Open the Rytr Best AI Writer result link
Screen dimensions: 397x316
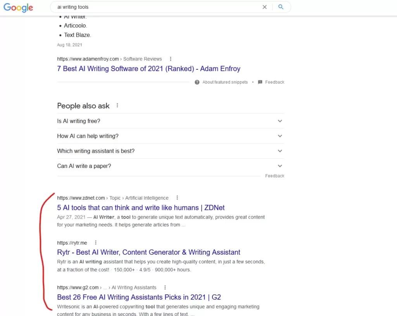[148, 252]
